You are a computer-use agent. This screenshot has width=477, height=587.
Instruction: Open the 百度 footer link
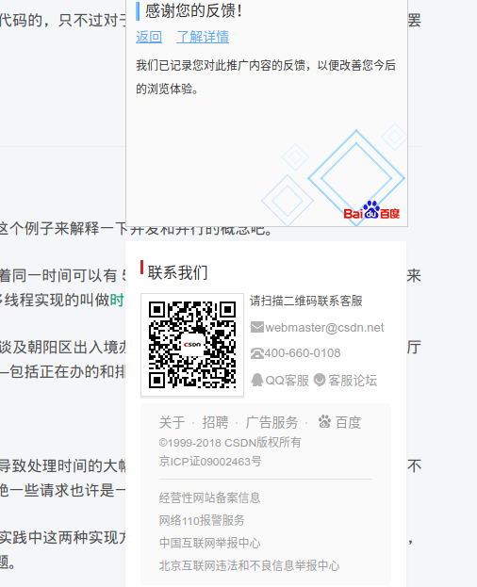(348, 423)
